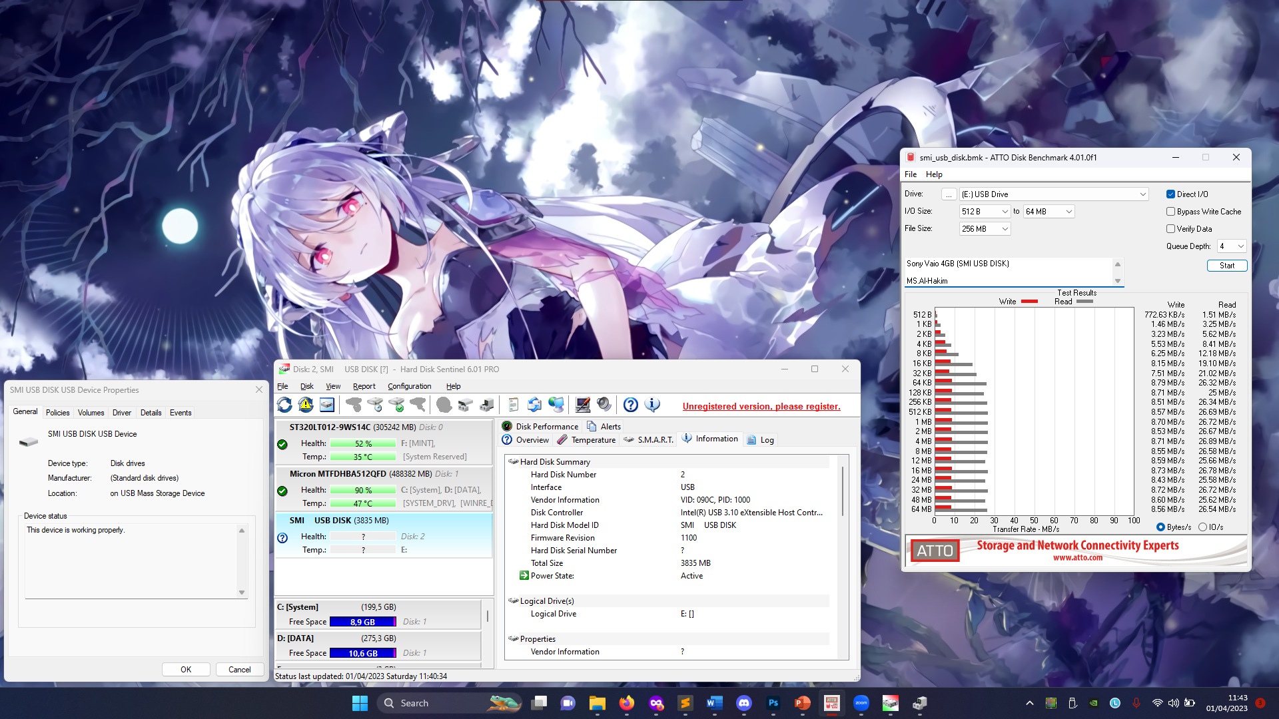
Task: Click the blue info bubble icon
Action: [653, 405]
